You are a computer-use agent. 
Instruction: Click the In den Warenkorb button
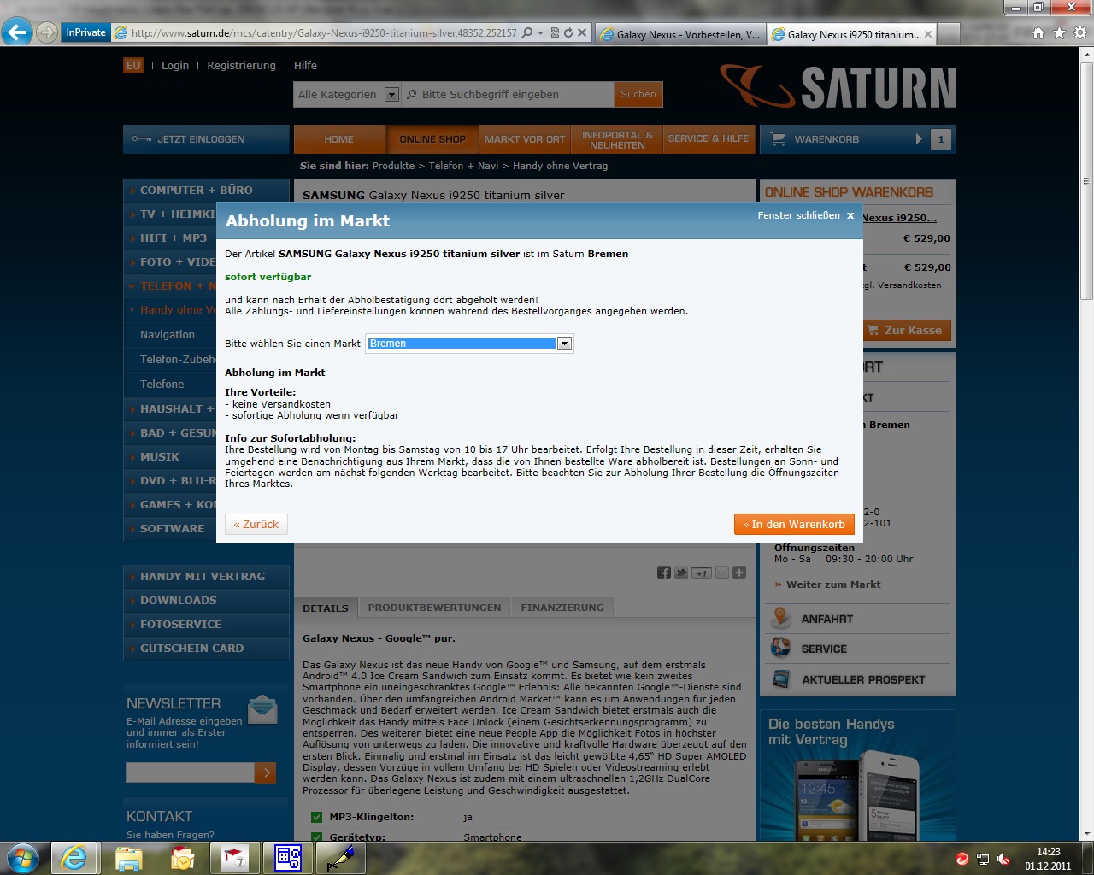[x=794, y=524]
